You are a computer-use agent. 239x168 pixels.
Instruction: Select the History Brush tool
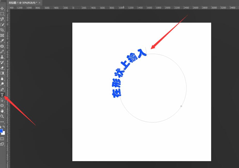(x=2, y=62)
